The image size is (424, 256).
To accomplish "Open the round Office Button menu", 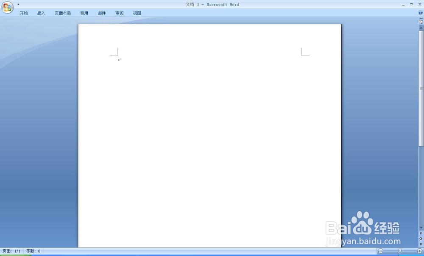I will [x=7, y=7].
